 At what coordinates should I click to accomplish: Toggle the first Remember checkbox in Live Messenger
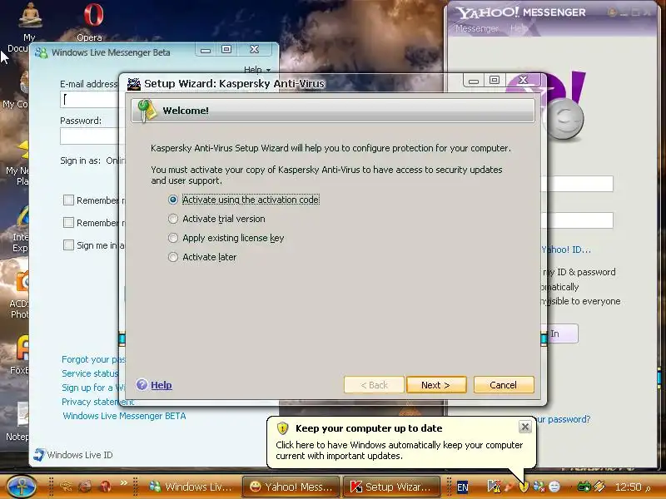pos(68,200)
